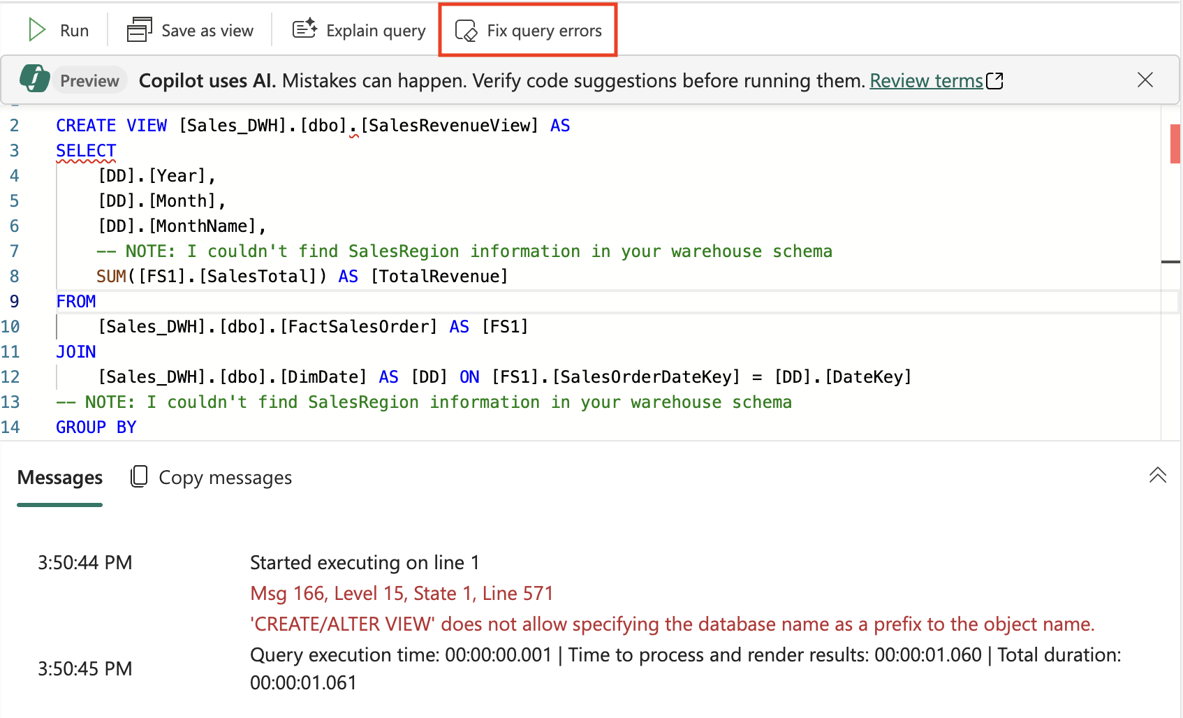Click the Run button label
The height and width of the screenshot is (718, 1183).
point(74,31)
